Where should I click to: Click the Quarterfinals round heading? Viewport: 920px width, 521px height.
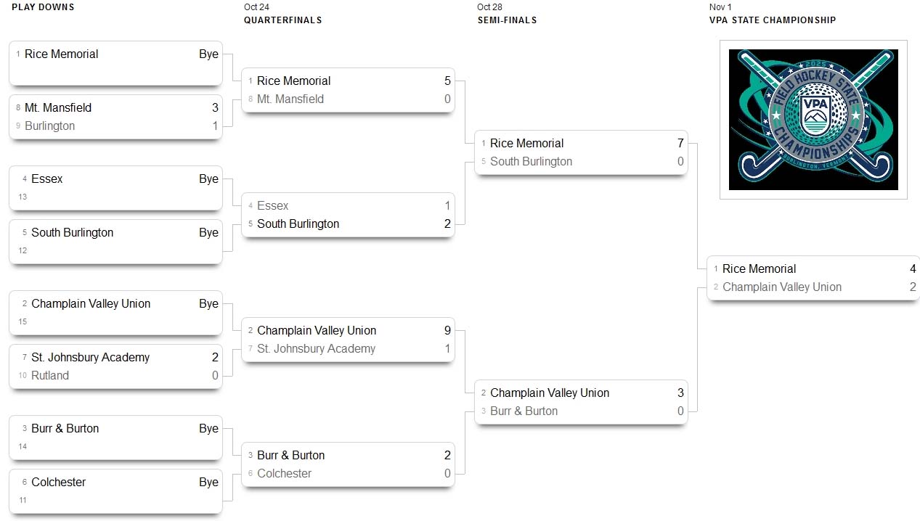click(x=282, y=20)
